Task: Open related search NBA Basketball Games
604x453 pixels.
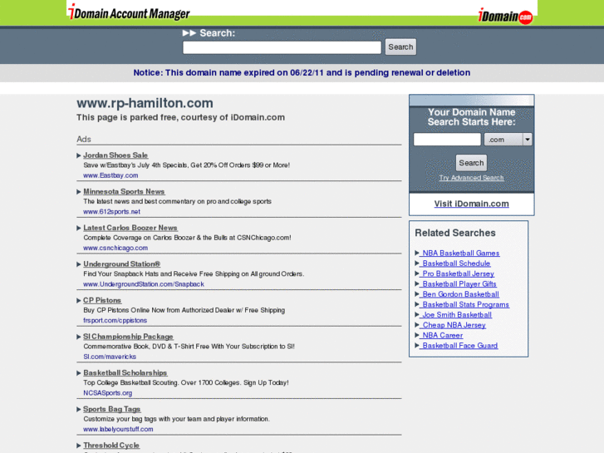Action: (460, 253)
